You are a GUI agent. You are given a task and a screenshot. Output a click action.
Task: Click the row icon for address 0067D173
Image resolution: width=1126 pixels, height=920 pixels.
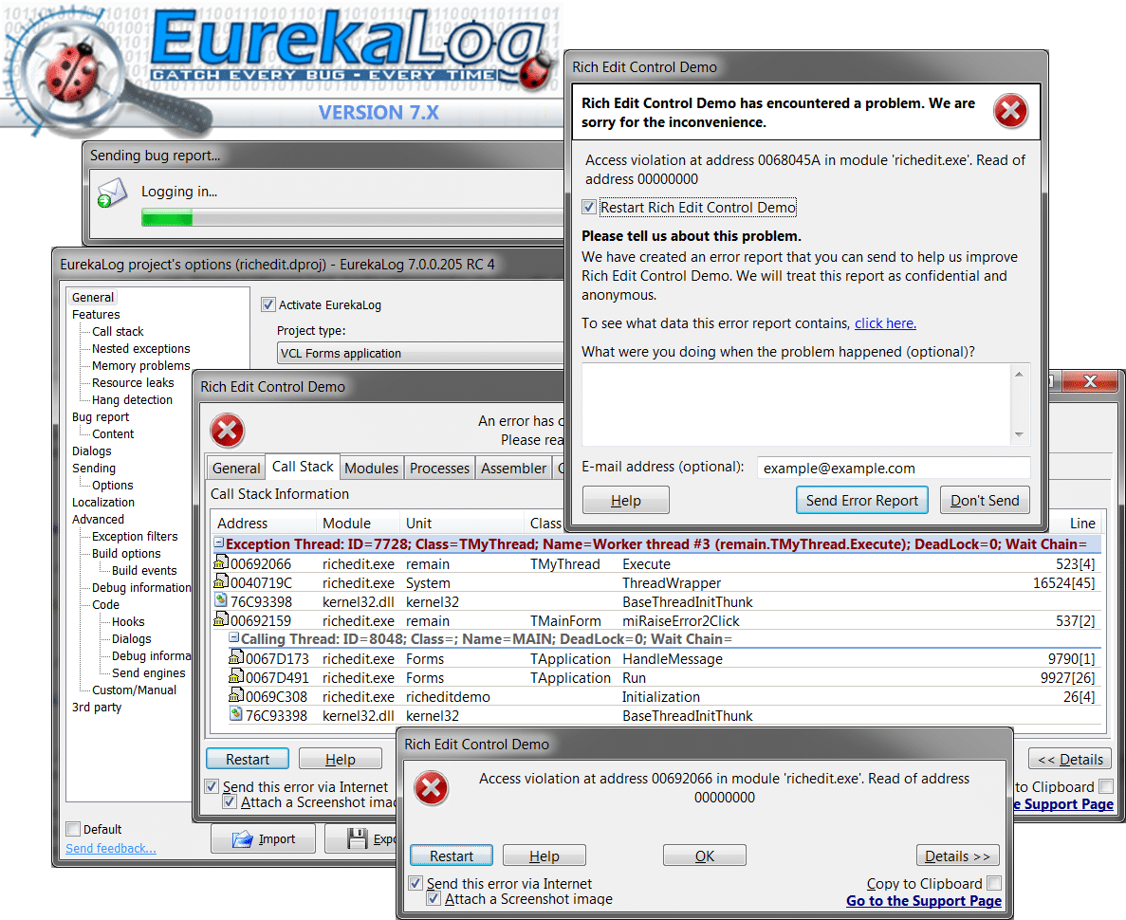click(x=235, y=658)
